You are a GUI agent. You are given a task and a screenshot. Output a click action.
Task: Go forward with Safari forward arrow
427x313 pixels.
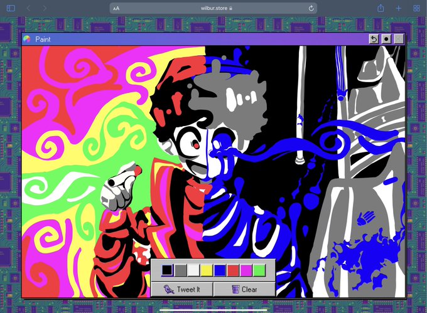45,8
